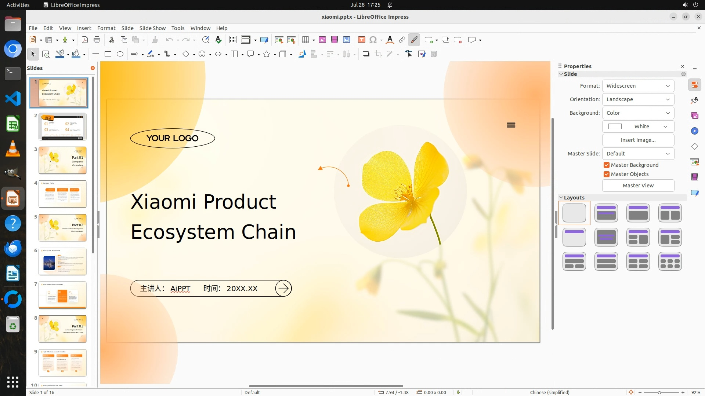Viewport: 705px width, 396px height.
Task: Collapse the Layouts section expander
Action: click(561, 198)
